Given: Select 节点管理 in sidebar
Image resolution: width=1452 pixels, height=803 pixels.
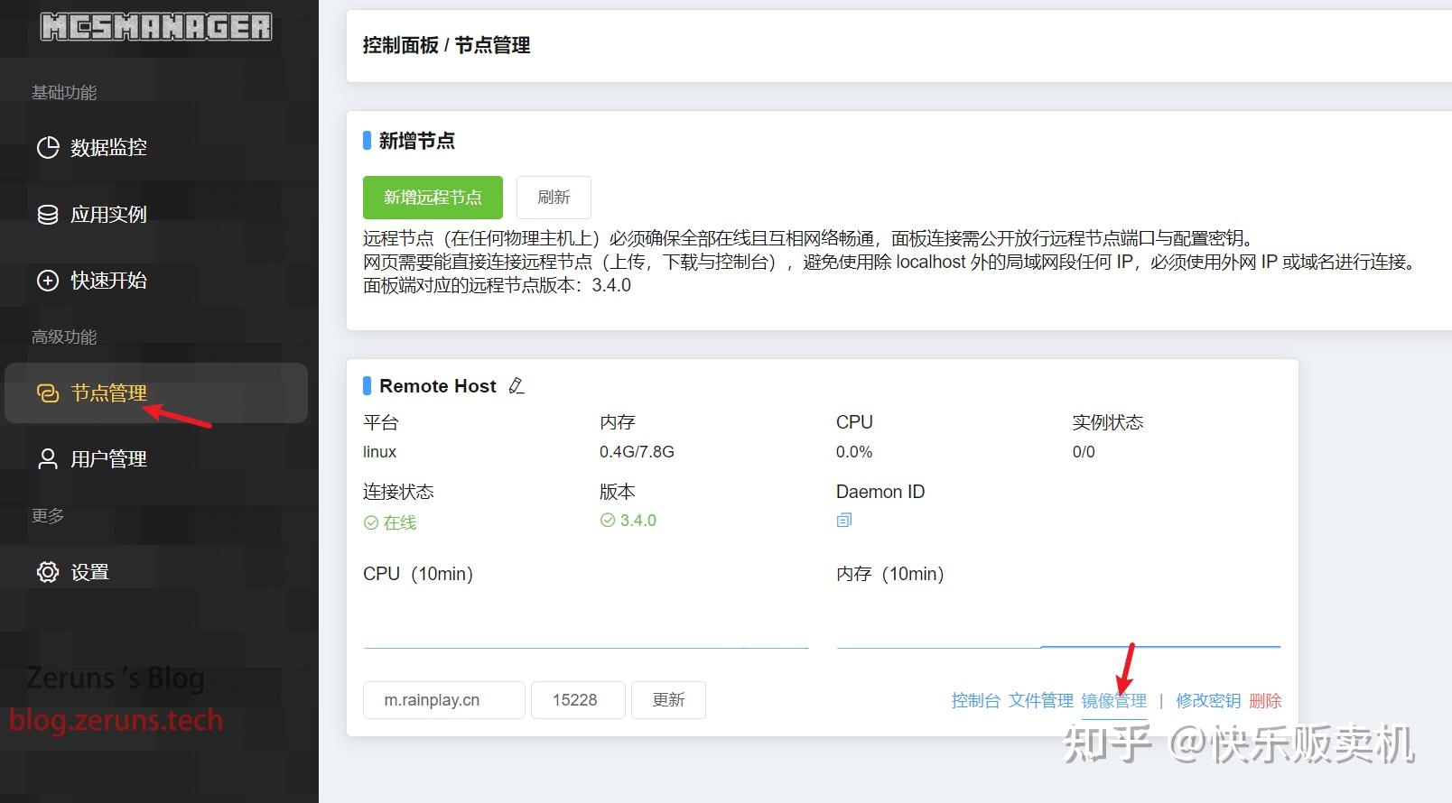Looking at the screenshot, I should coord(156,392).
